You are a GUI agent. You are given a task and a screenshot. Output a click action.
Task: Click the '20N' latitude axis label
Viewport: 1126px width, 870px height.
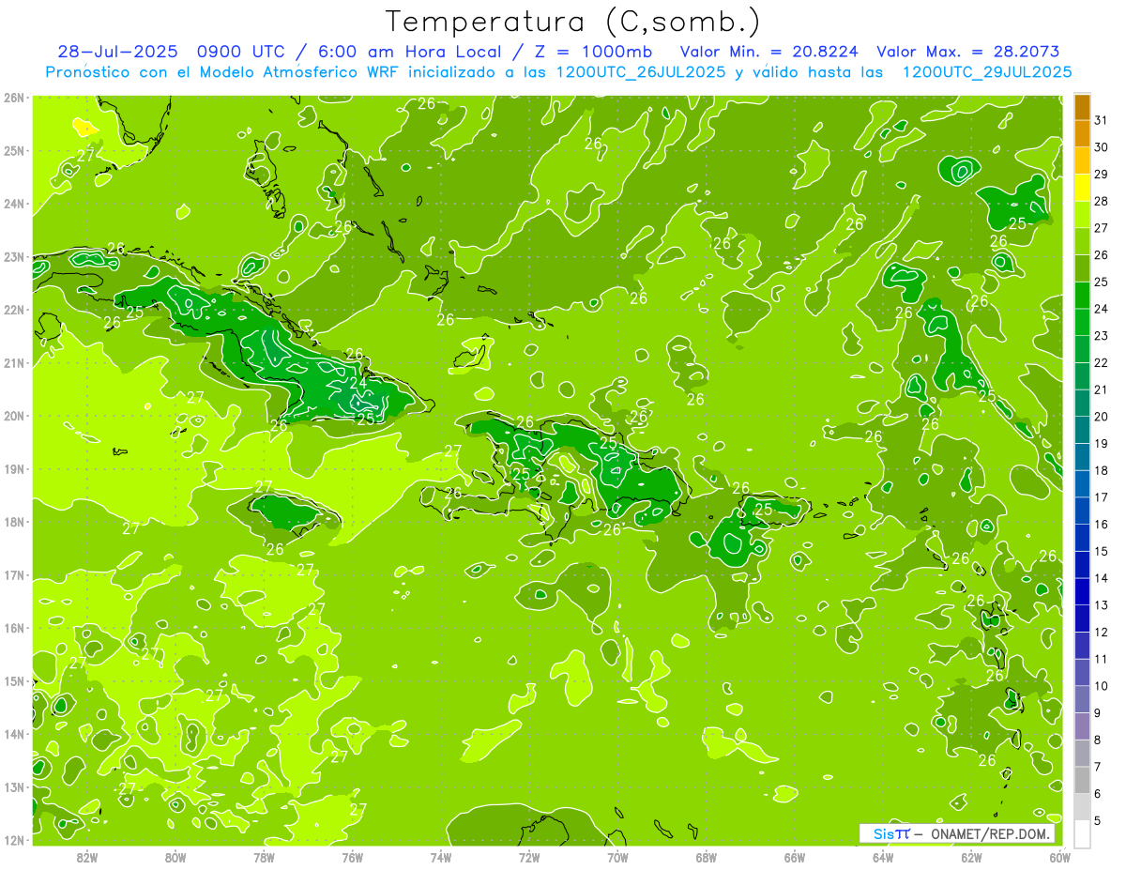pos(14,416)
